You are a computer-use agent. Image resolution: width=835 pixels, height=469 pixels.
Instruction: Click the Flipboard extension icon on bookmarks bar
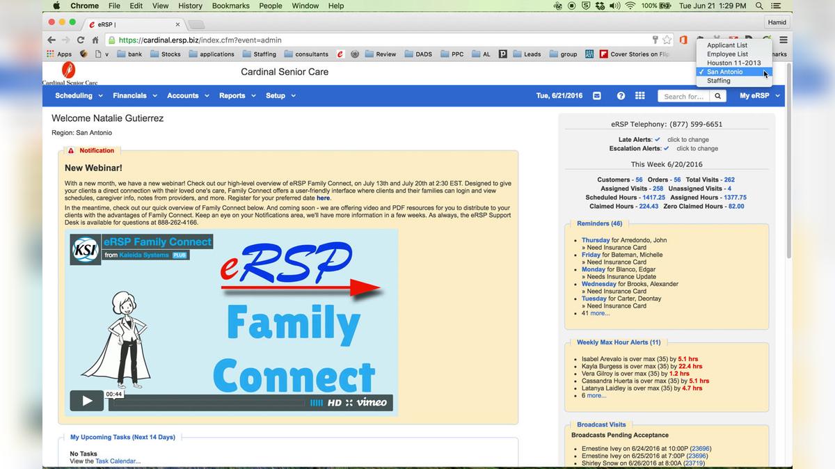click(x=603, y=54)
